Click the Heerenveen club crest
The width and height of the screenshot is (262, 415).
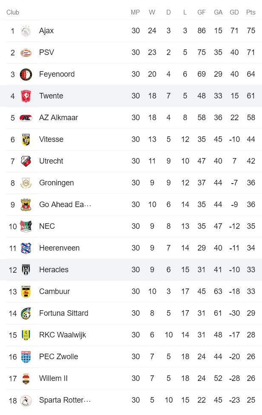tap(26, 248)
